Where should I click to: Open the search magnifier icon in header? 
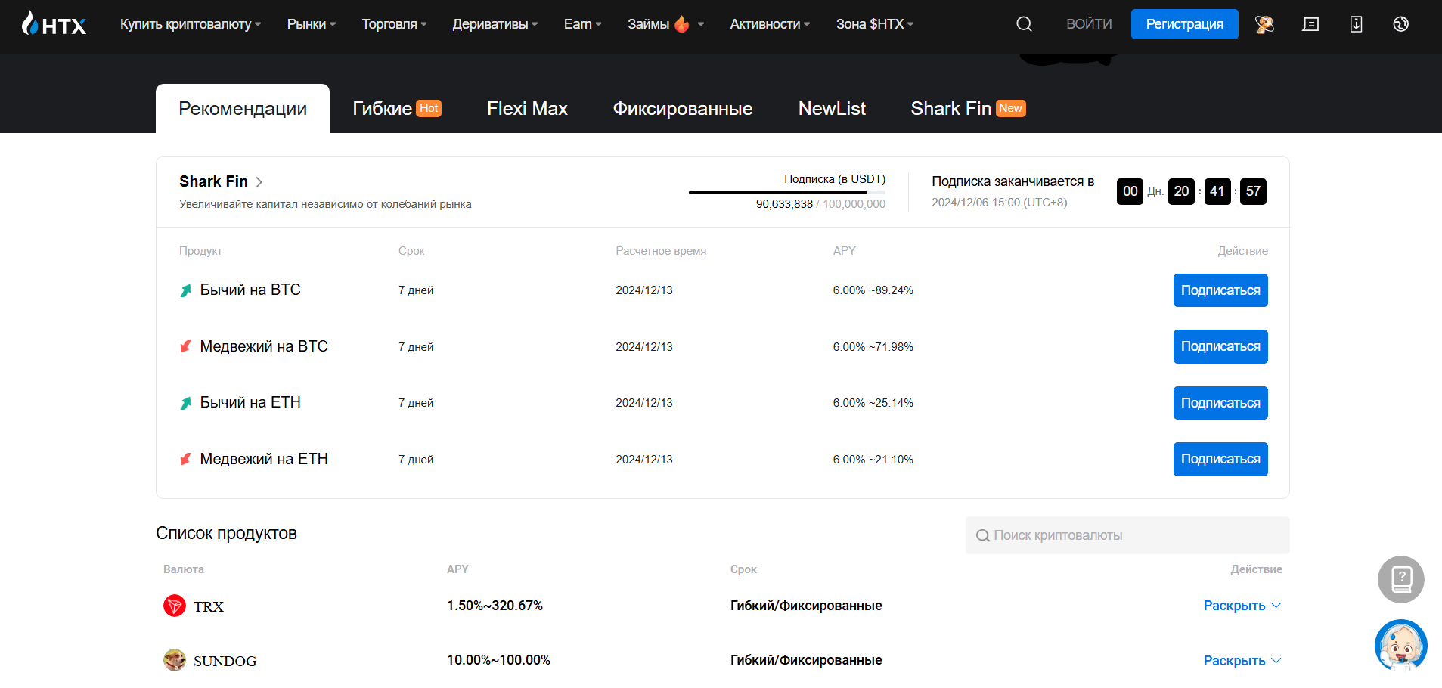coord(1024,24)
